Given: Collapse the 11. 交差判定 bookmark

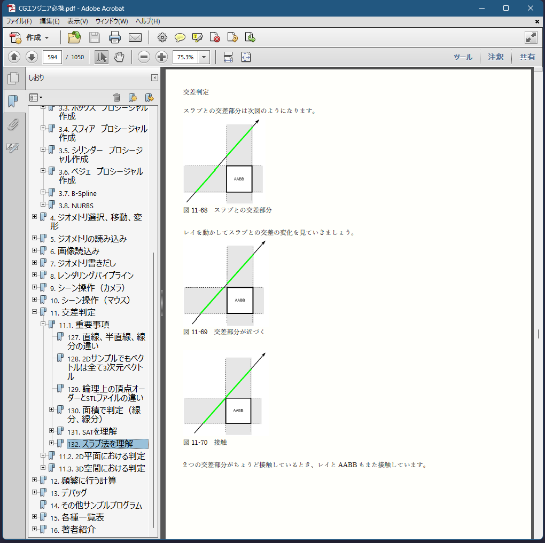Looking at the screenshot, I should (x=35, y=312).
